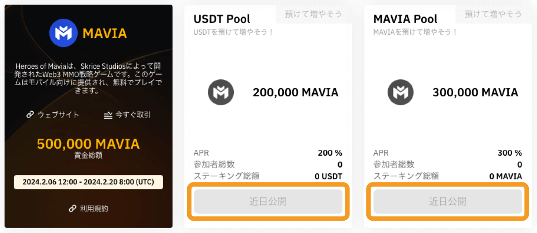537x233 pixels.
Task: Select 預けて増やそう tab on USDT Pool card
Action: [x=314, y=14]
